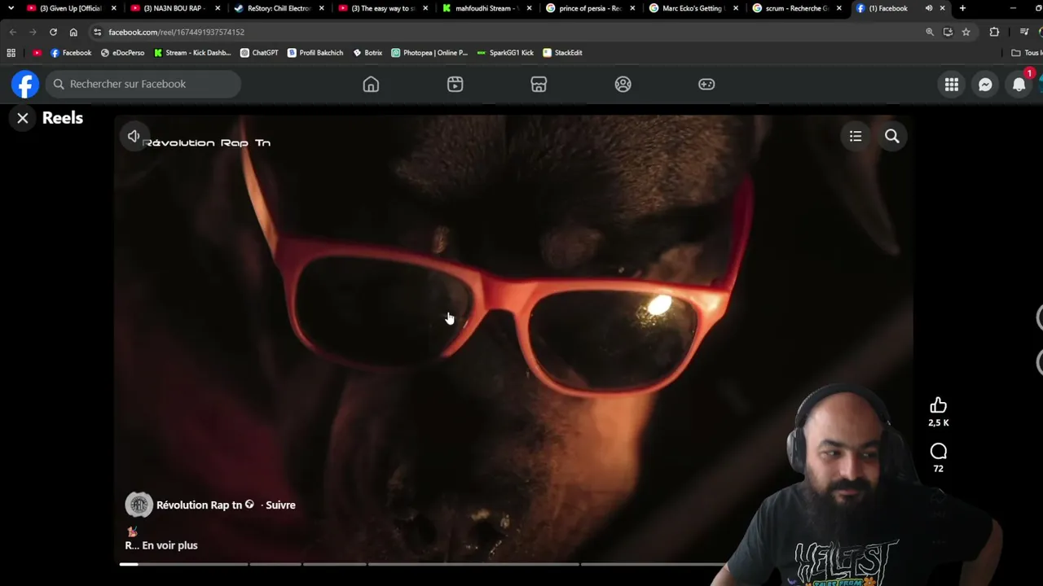Click the Révolution Rap tn profile avatar
Image resolution: width=1043 pixels, height=586 pixels.
click(x=139, y=505)
